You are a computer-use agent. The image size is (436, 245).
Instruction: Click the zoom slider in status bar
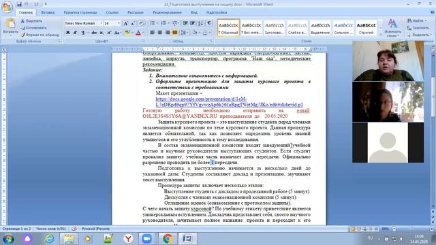point(411,229)
